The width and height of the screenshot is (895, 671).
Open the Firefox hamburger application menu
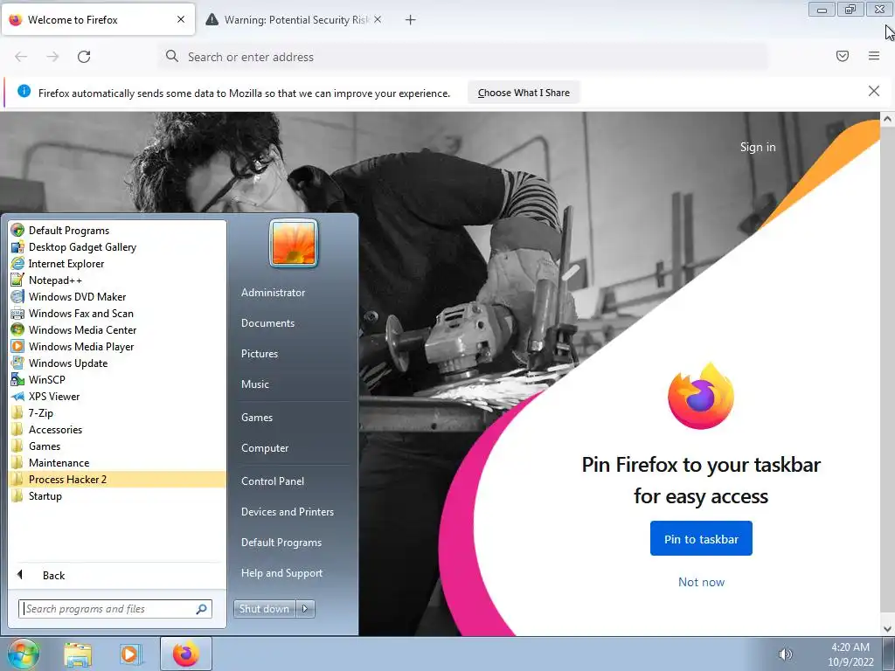pyautogui.click(x=874, y=56)
